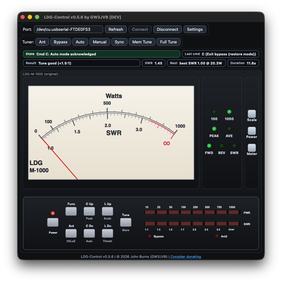Screen dimensions: 282x283
Task: Run a Mem Tune
Action: (x=142, y=42)
